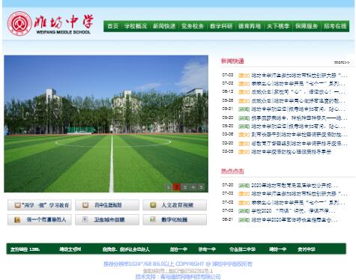This screenshot has width=356, height=280.
Task: Open 学校概况 menu item
Action: coord(136,26)
